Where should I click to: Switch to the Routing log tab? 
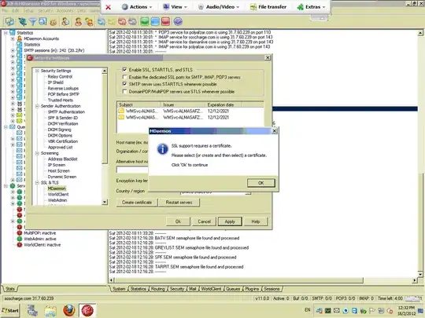pyautogui.click(x=157, y=289)
